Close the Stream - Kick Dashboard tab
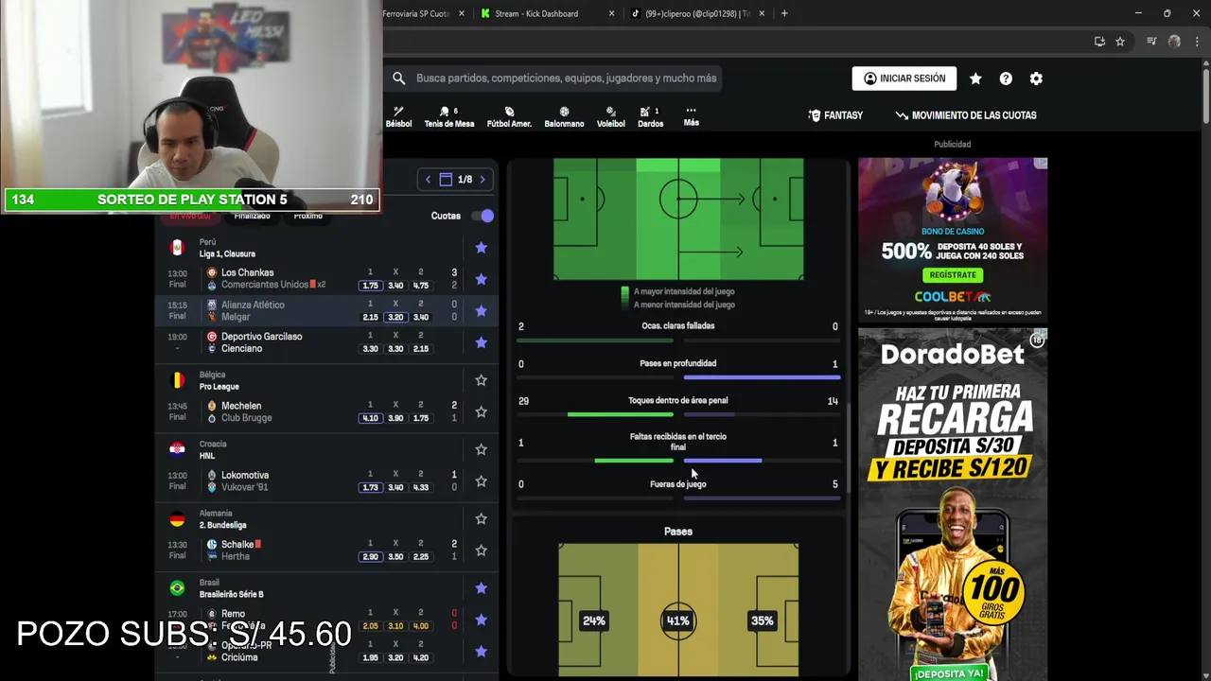Screen dimensions: 1211x681 [x=611, y=13]
